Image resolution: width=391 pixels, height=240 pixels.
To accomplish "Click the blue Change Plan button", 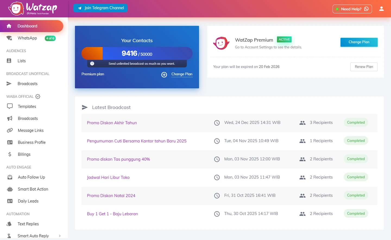I will pos(359,42).
